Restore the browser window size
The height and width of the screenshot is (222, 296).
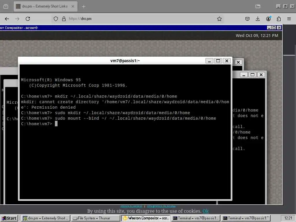[285, 6]
